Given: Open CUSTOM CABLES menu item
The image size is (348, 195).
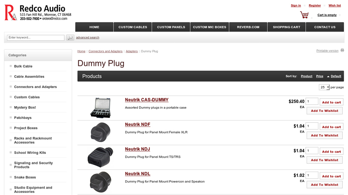Looking at the screenshot, I should 133,27.
